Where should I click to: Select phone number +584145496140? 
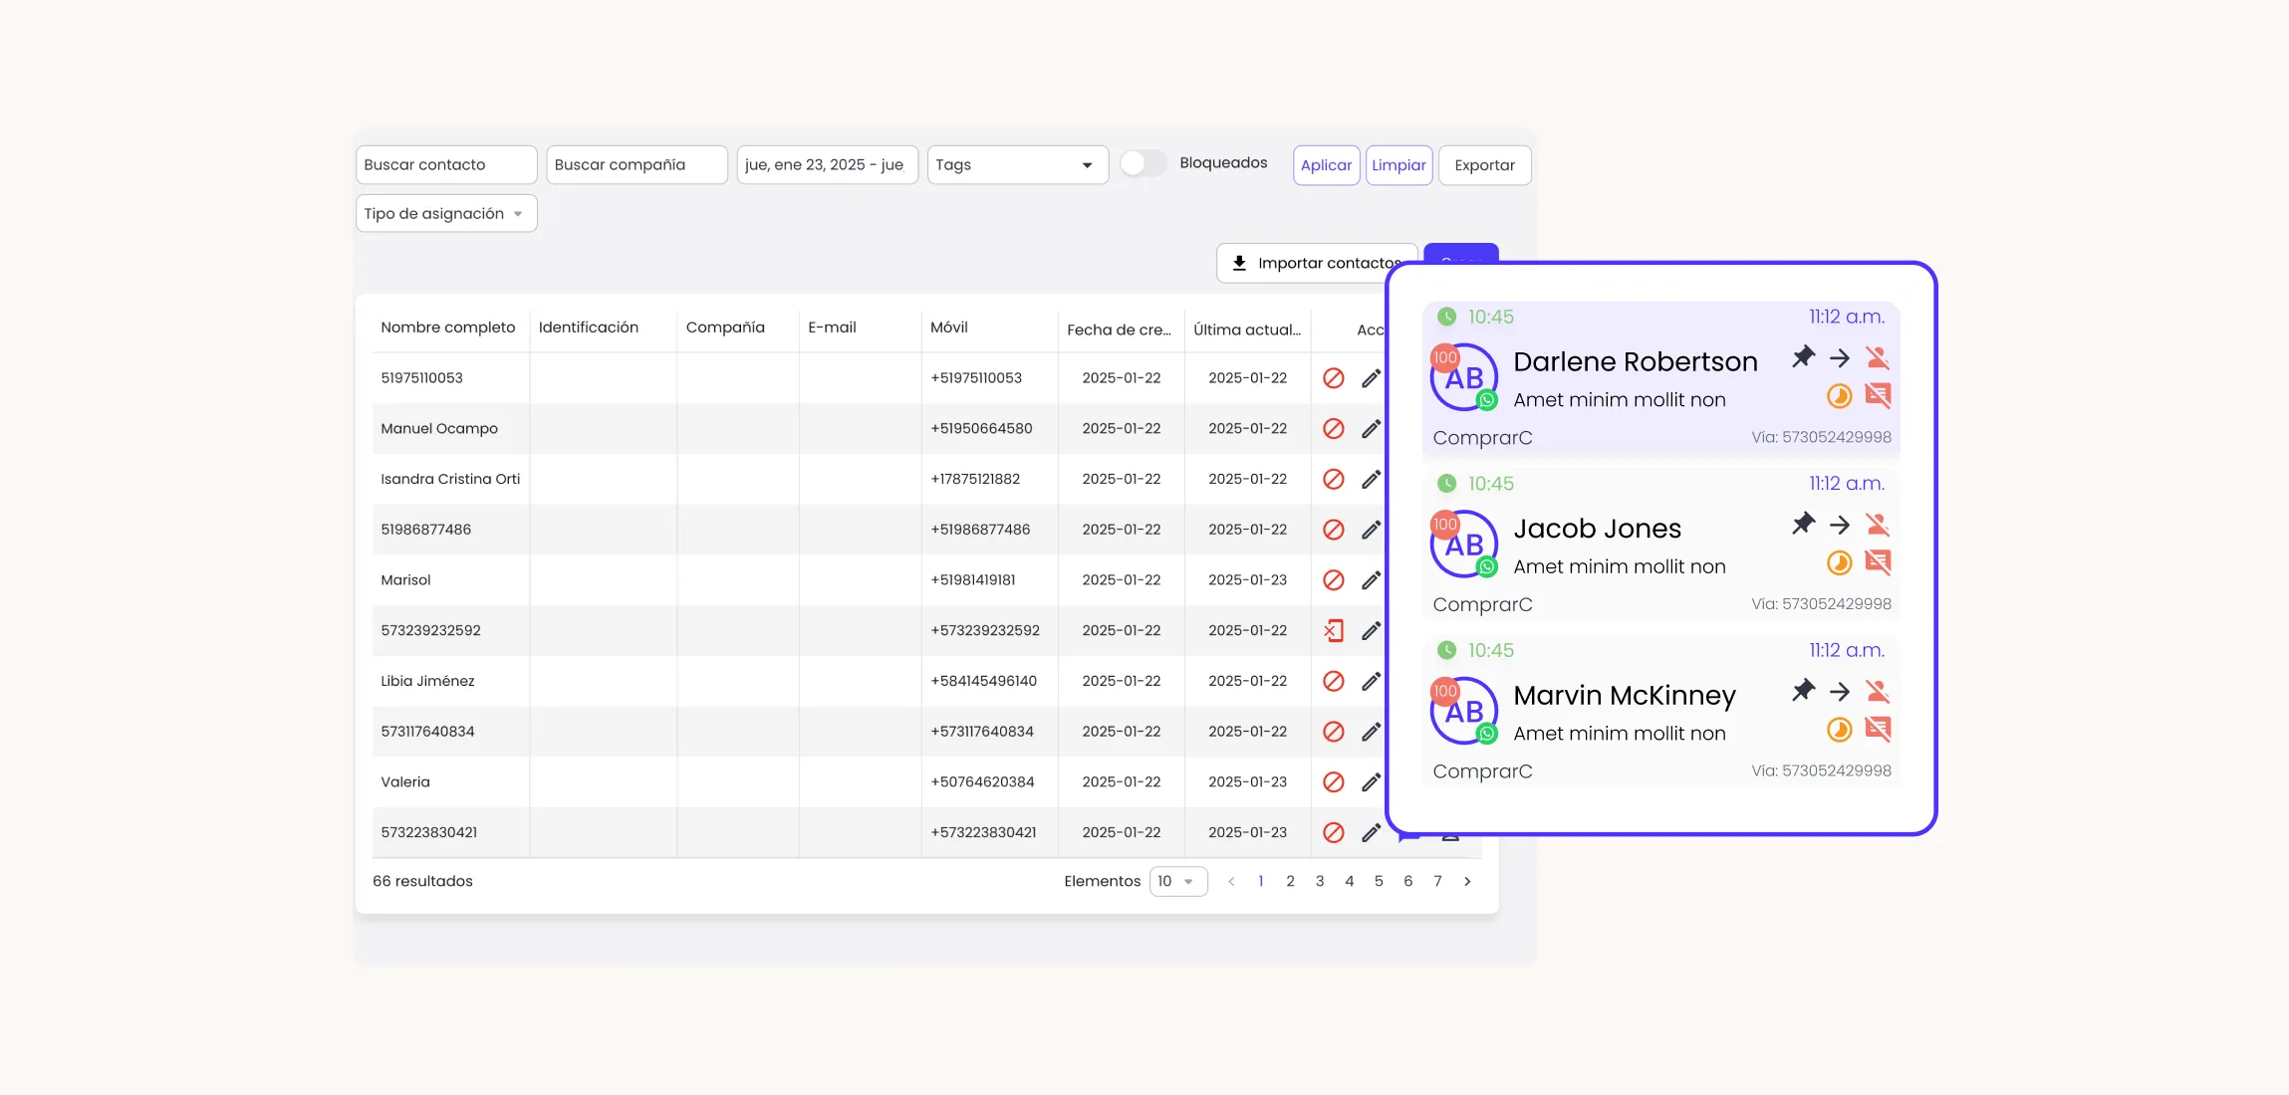click(984, 681)
